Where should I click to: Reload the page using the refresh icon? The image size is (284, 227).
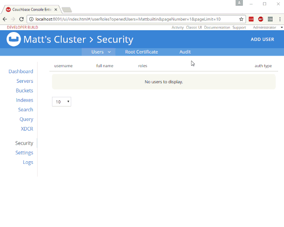tap(21, 19)
